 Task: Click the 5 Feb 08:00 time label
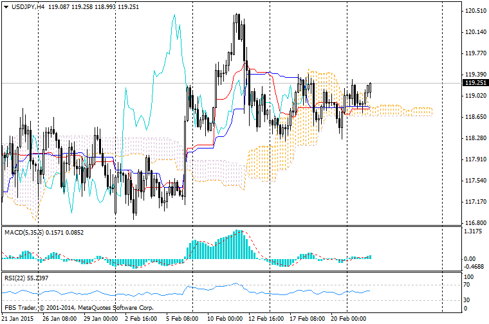coord(182,319)
